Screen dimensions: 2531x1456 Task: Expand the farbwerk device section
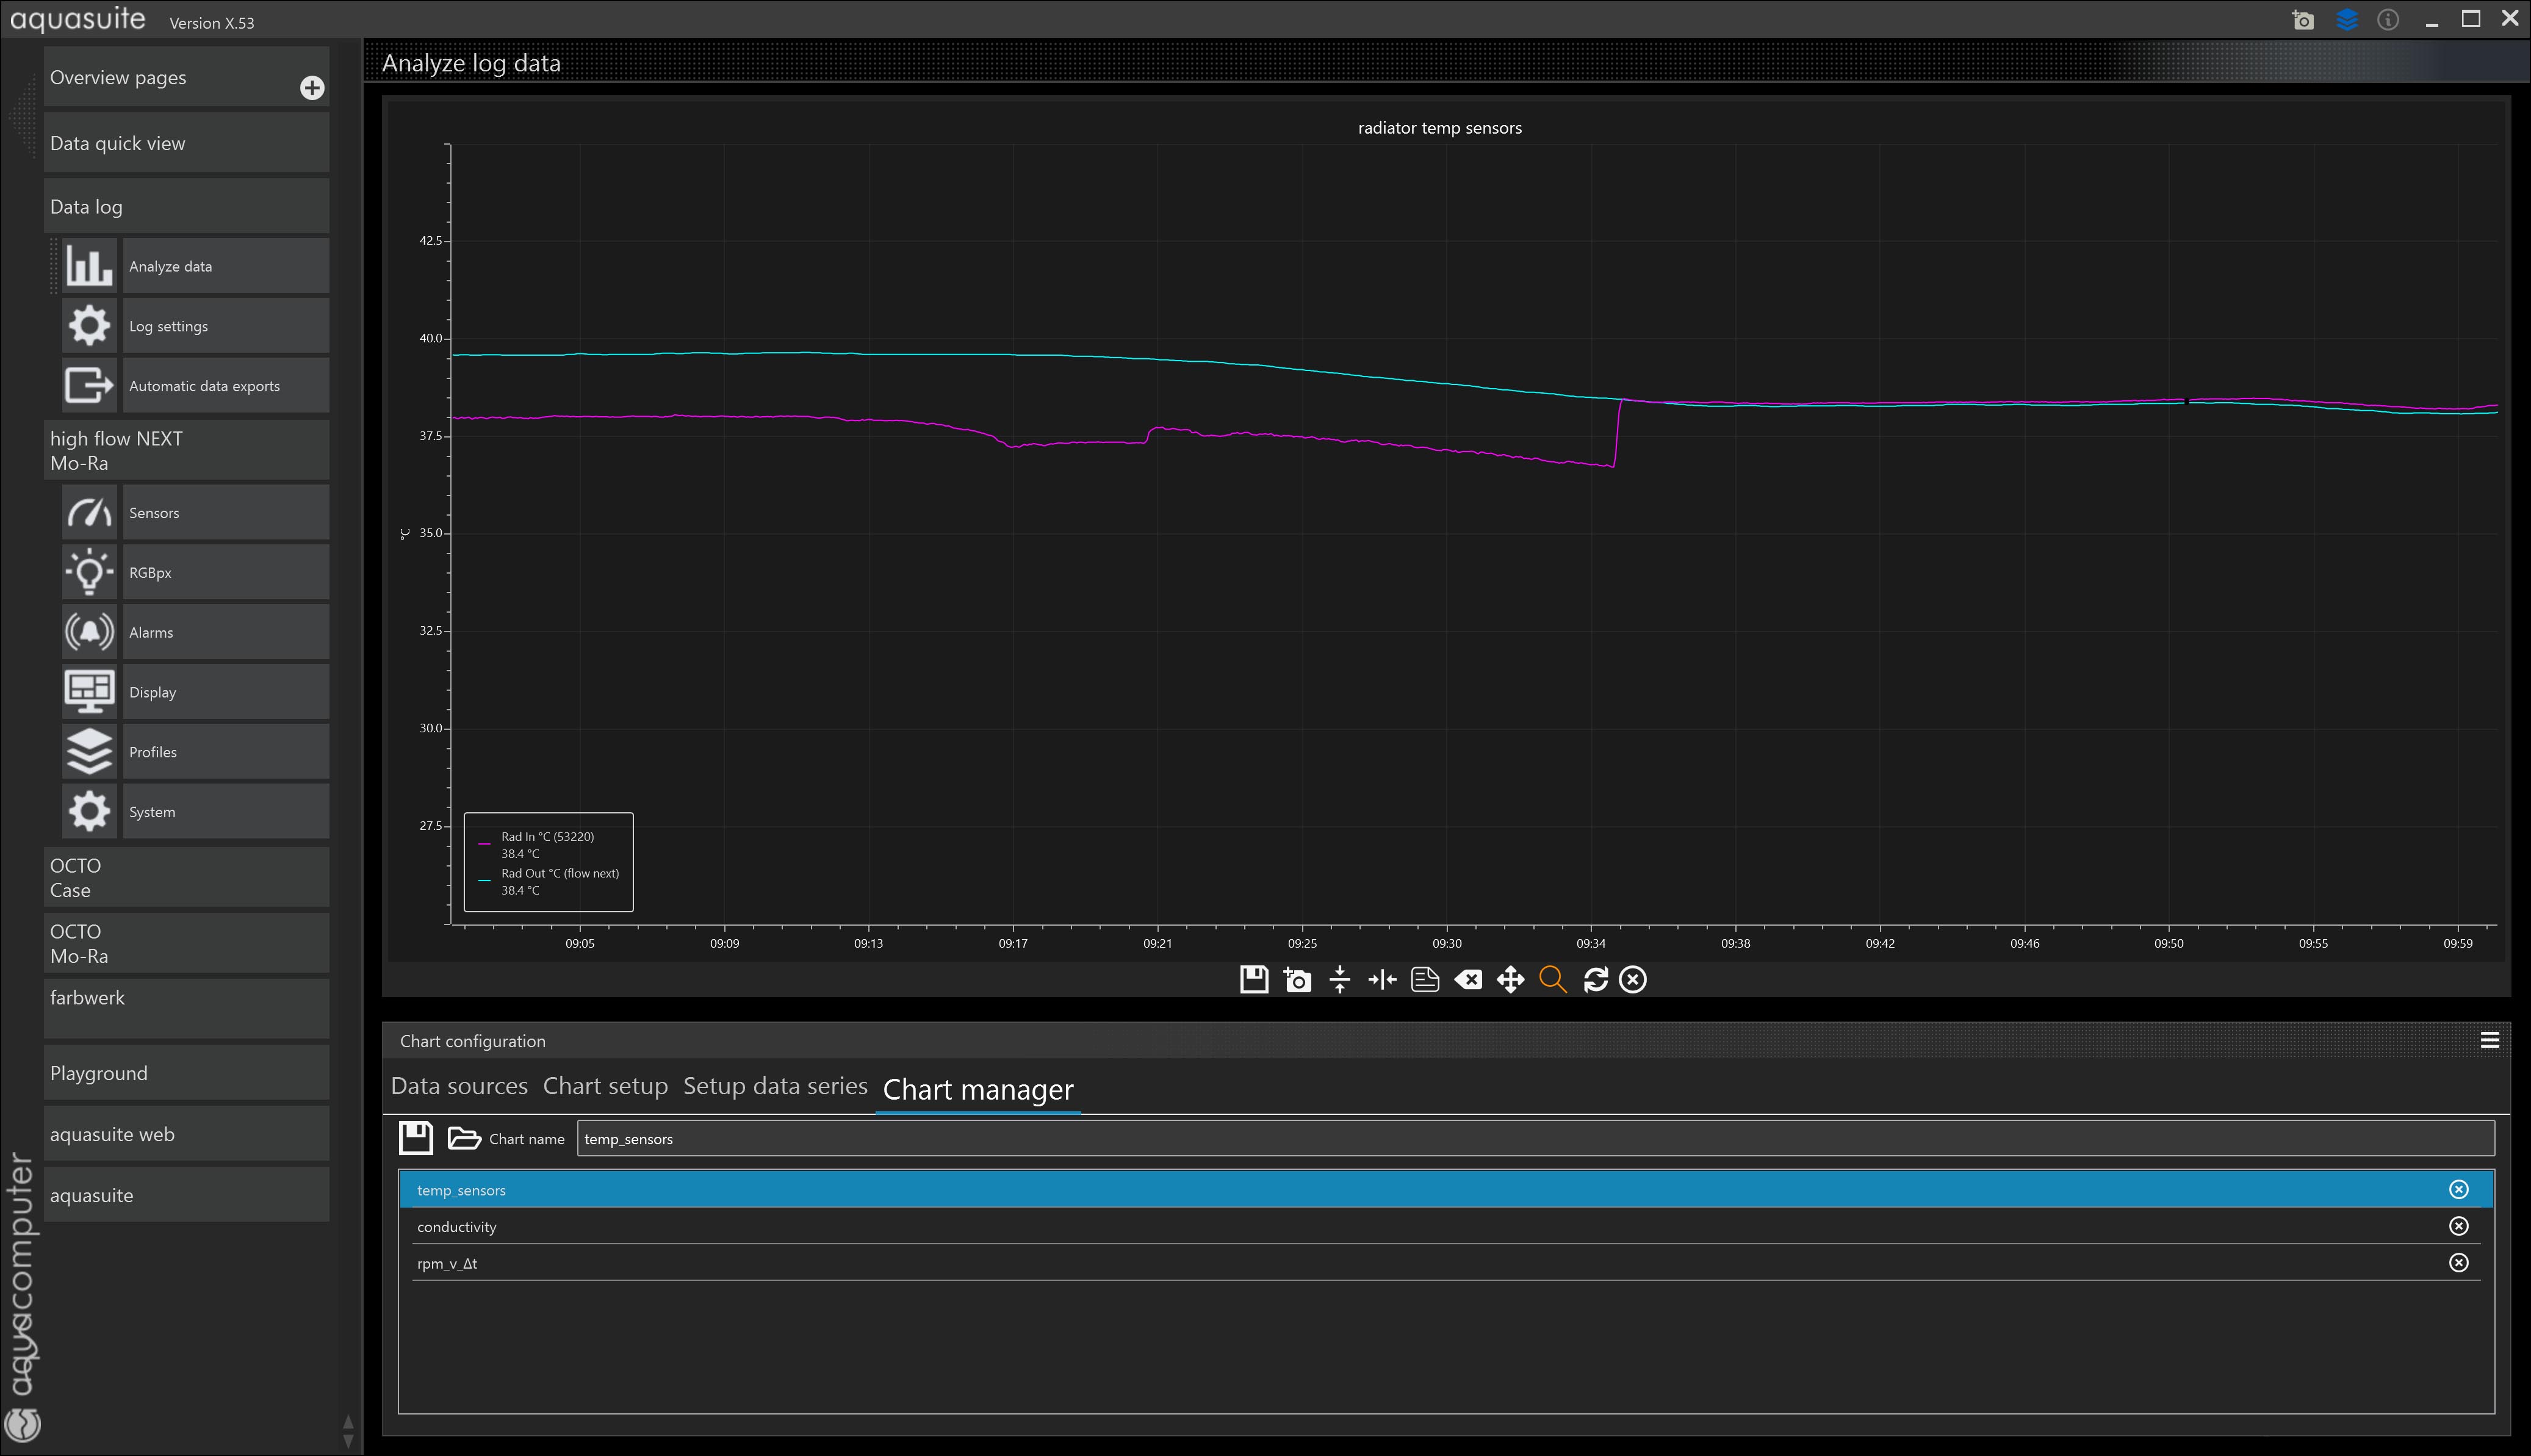(x=186, y=1007)
